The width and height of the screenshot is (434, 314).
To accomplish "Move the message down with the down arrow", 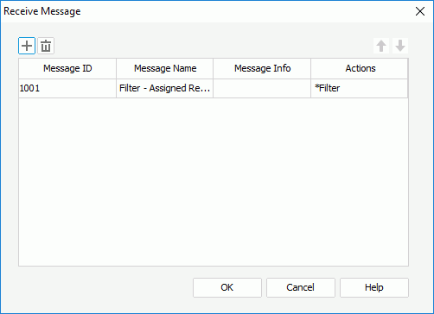I will pos(400,46).
